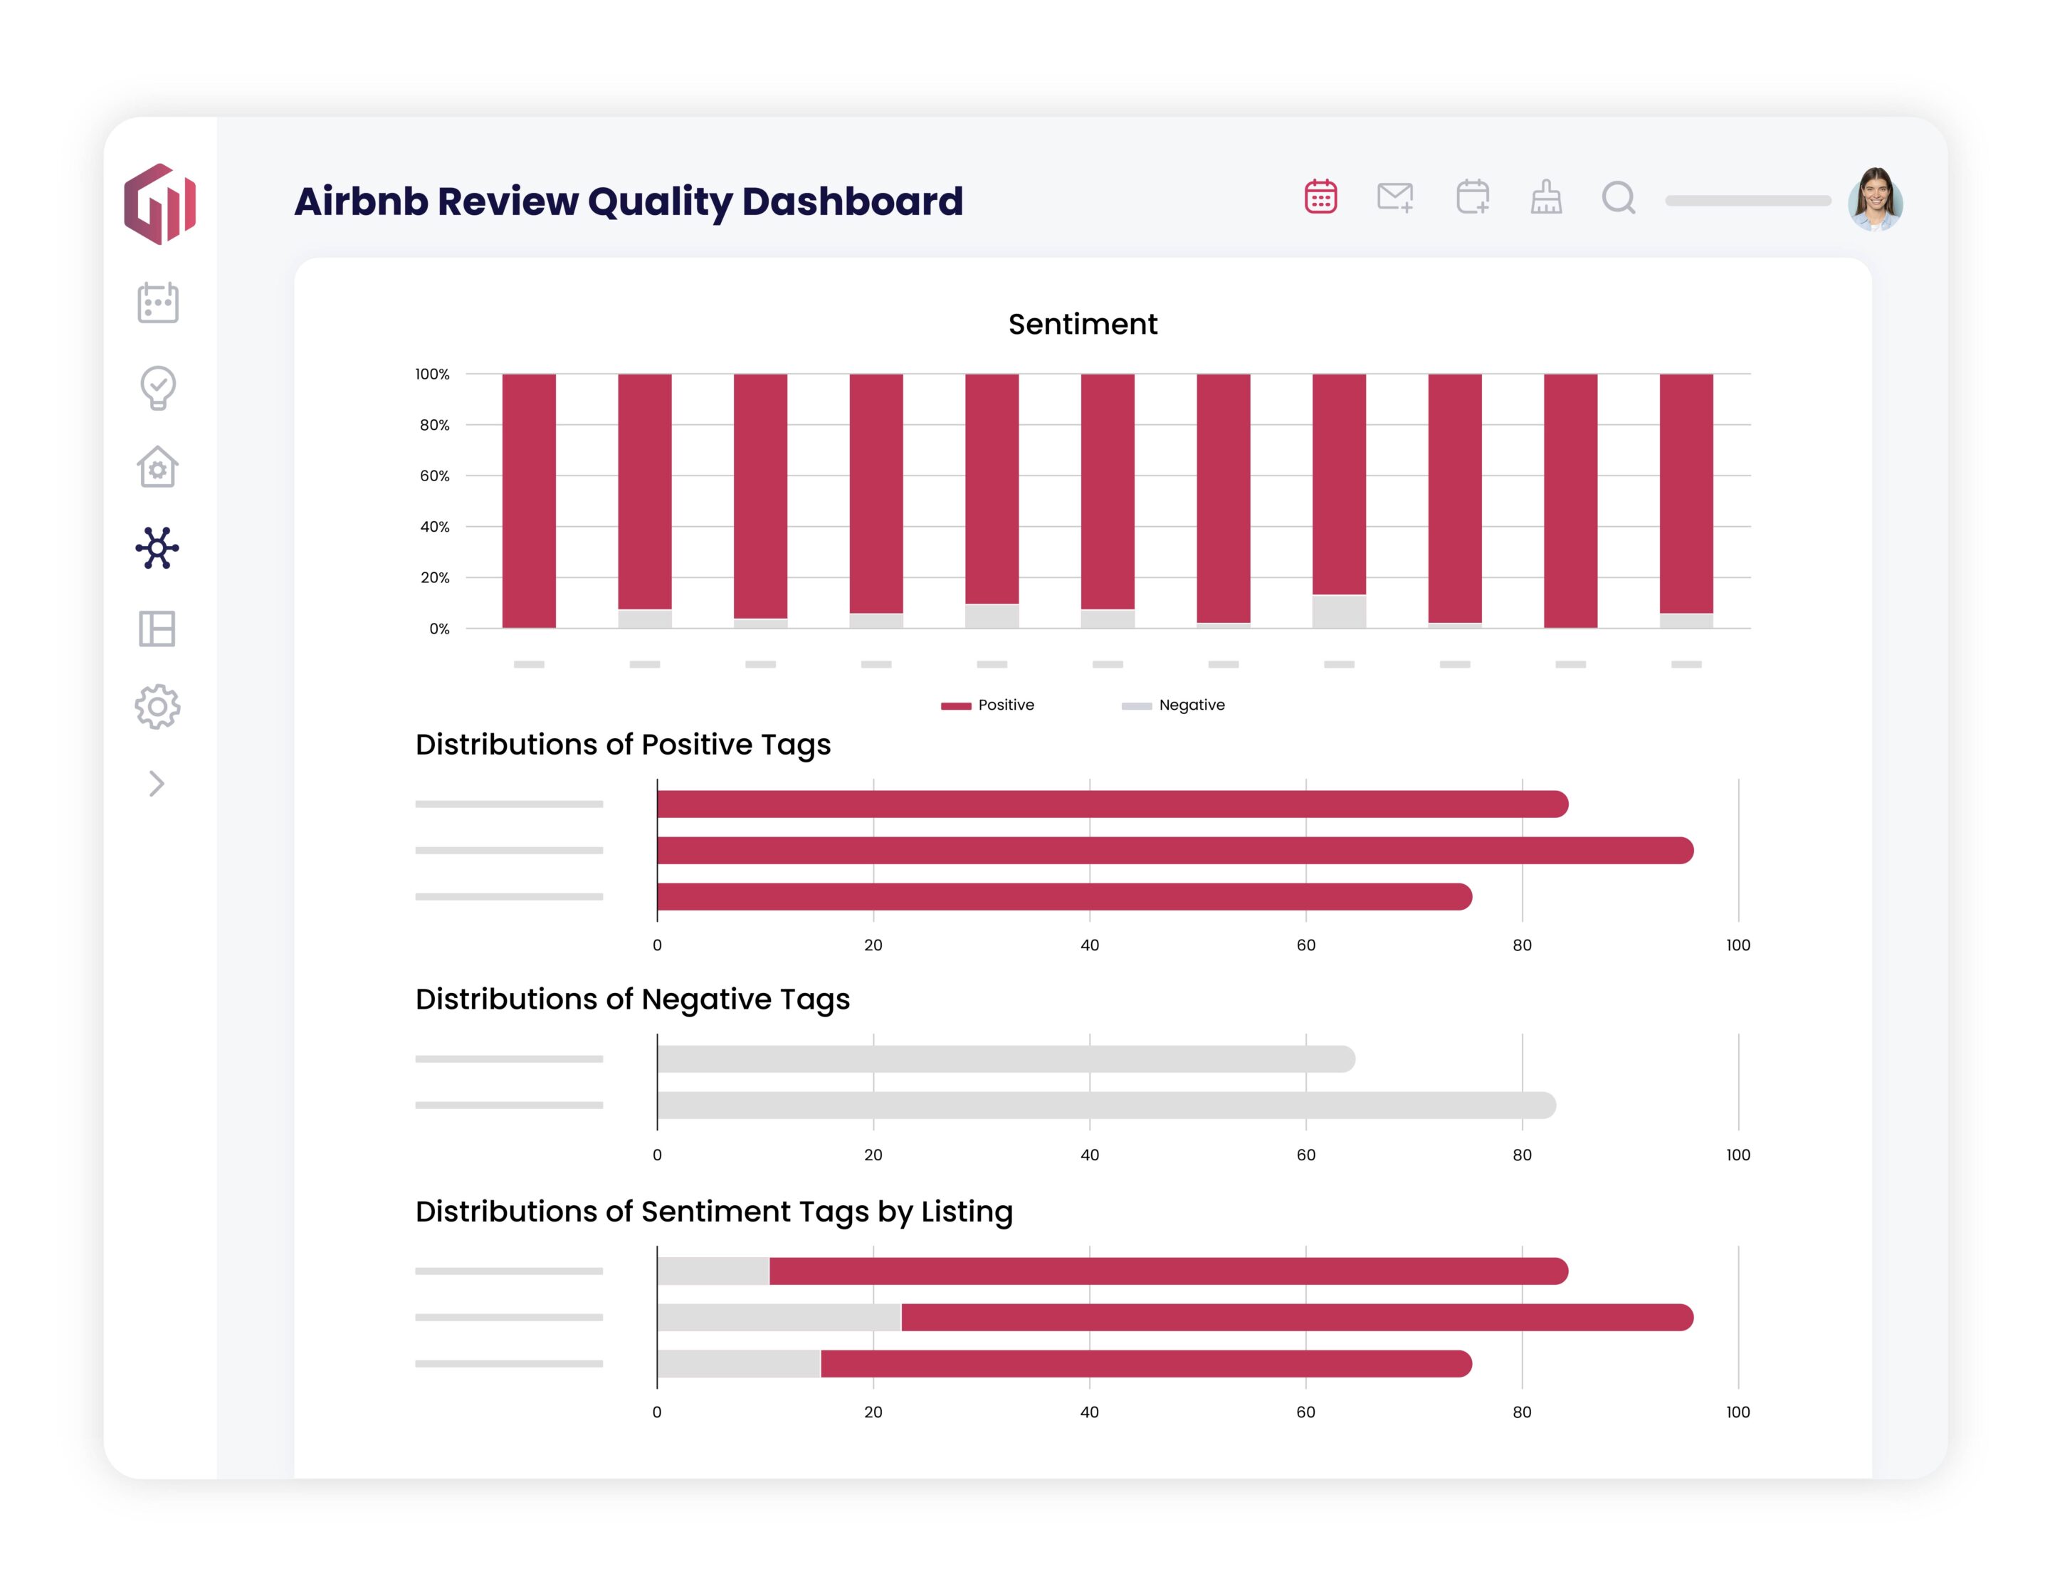
Task: Open the house with gear icon
Action: (158, 466)
